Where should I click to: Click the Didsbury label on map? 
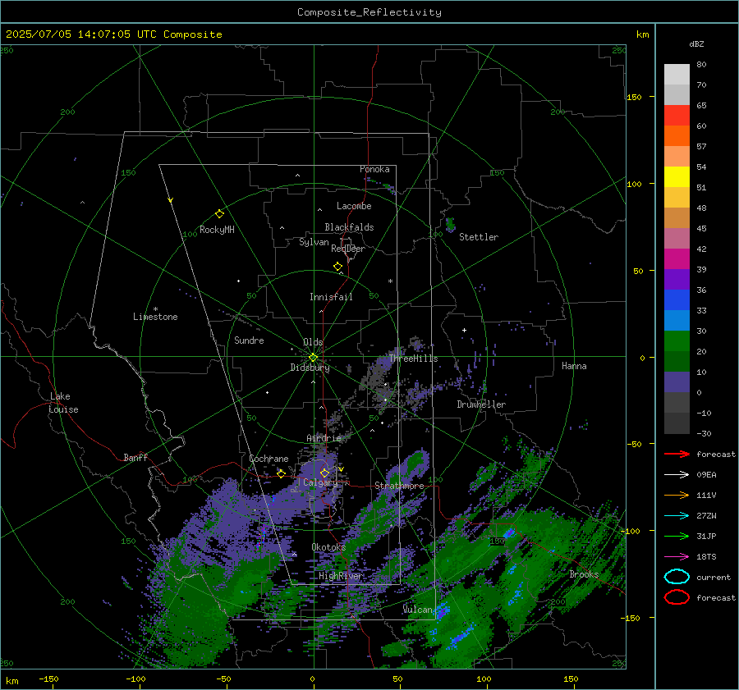pyautogui.click(x=310, y=368)
